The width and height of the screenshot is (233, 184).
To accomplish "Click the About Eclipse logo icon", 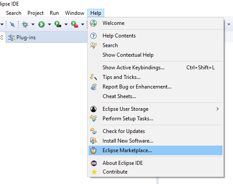I will point(94,163).
